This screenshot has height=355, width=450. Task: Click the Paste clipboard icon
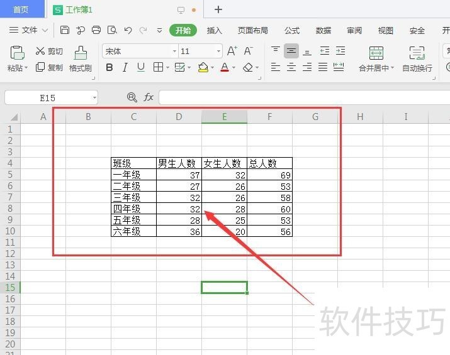(17, 53)
